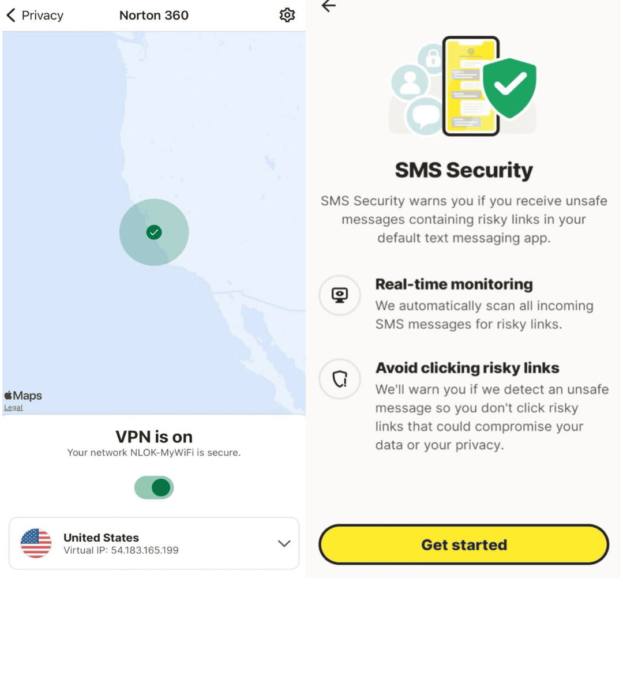Tap the Avoid clicking risky links heading
Viewport: 623px width, 691px height.
(467, 368)
